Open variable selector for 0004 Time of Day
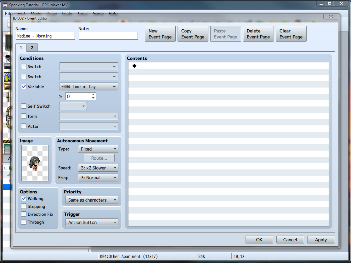The height and width of the screenshot is (263, 351). pos(89,87)
